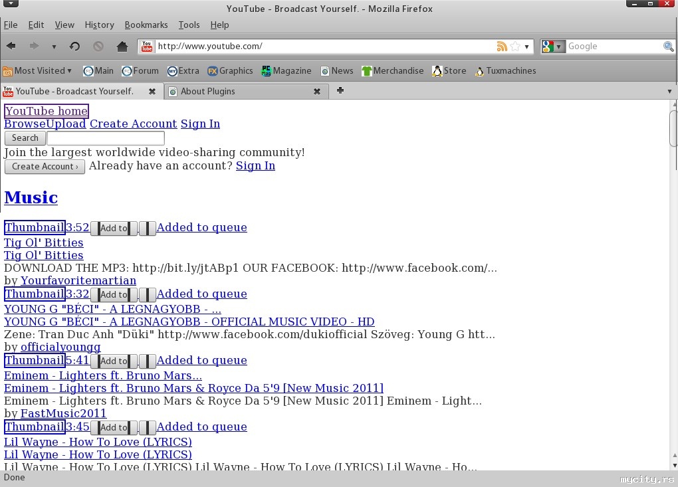This screenshot has width=678, height=487.
Task: Click the scrollbar up arrow at the bottom
Action: click(x=674, y=455)
